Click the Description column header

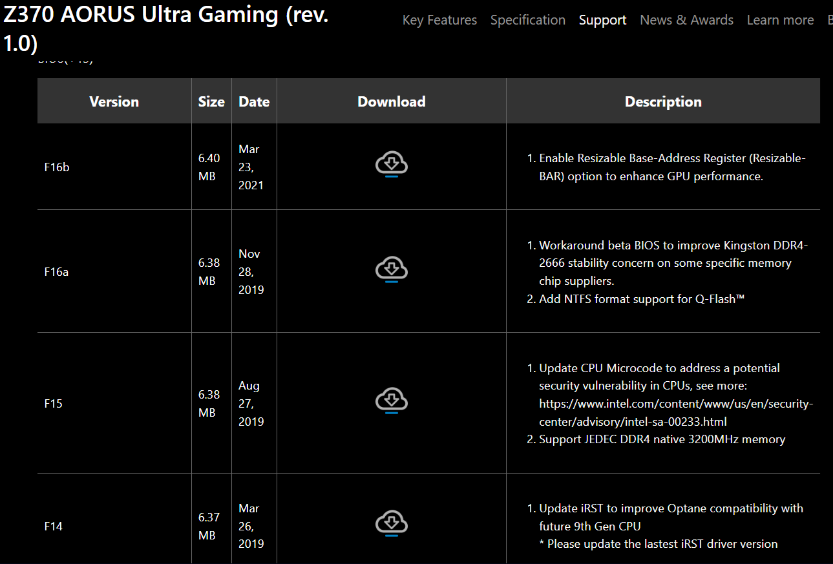click(x=663, y=101)
